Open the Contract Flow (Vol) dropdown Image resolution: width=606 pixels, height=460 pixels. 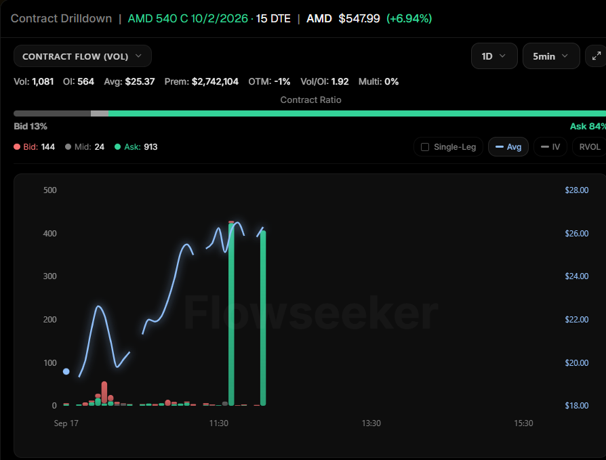click(x=82, y=56)
